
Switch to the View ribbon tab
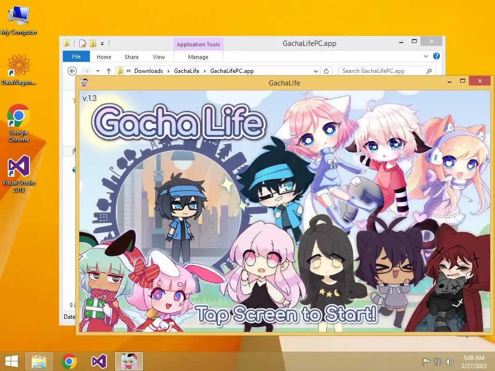[159, 57]
